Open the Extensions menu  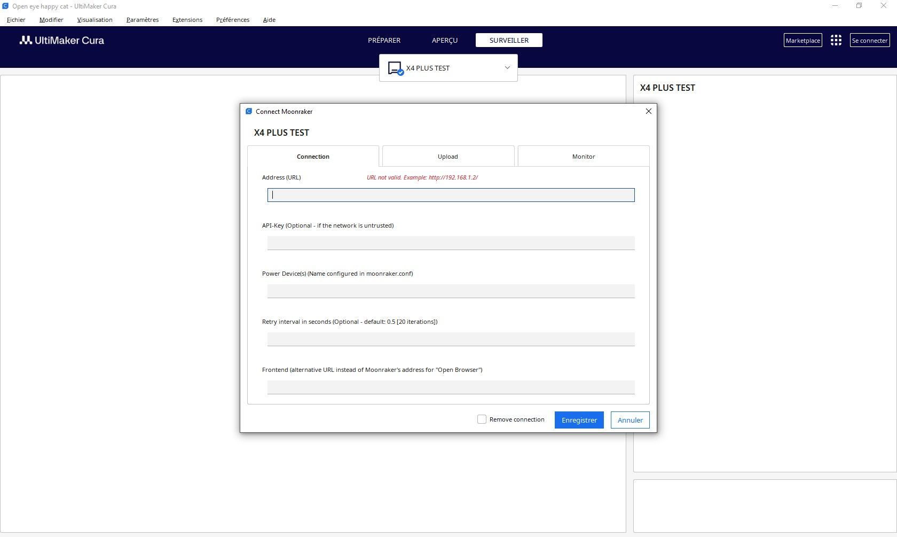coord(187,20)
